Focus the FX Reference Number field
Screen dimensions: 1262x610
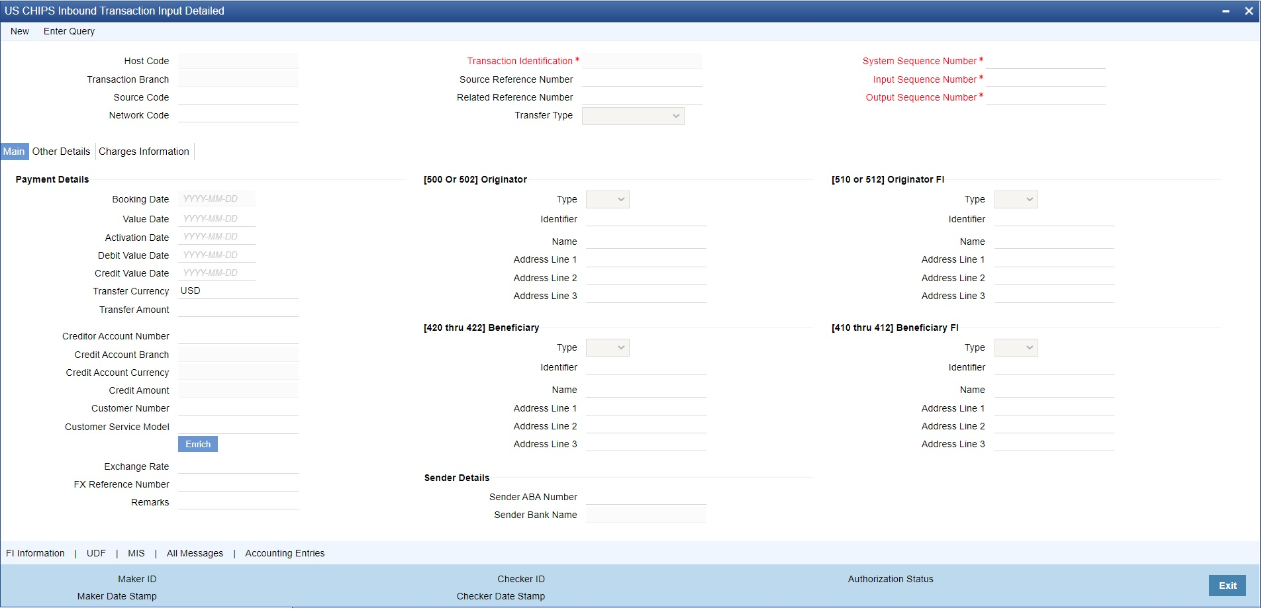(x=238, y=484)
